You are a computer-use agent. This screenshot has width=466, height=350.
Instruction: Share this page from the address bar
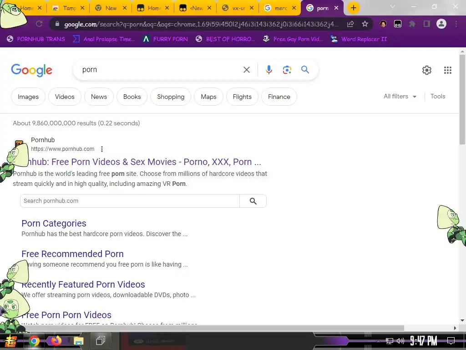click(x=350, y=24)
